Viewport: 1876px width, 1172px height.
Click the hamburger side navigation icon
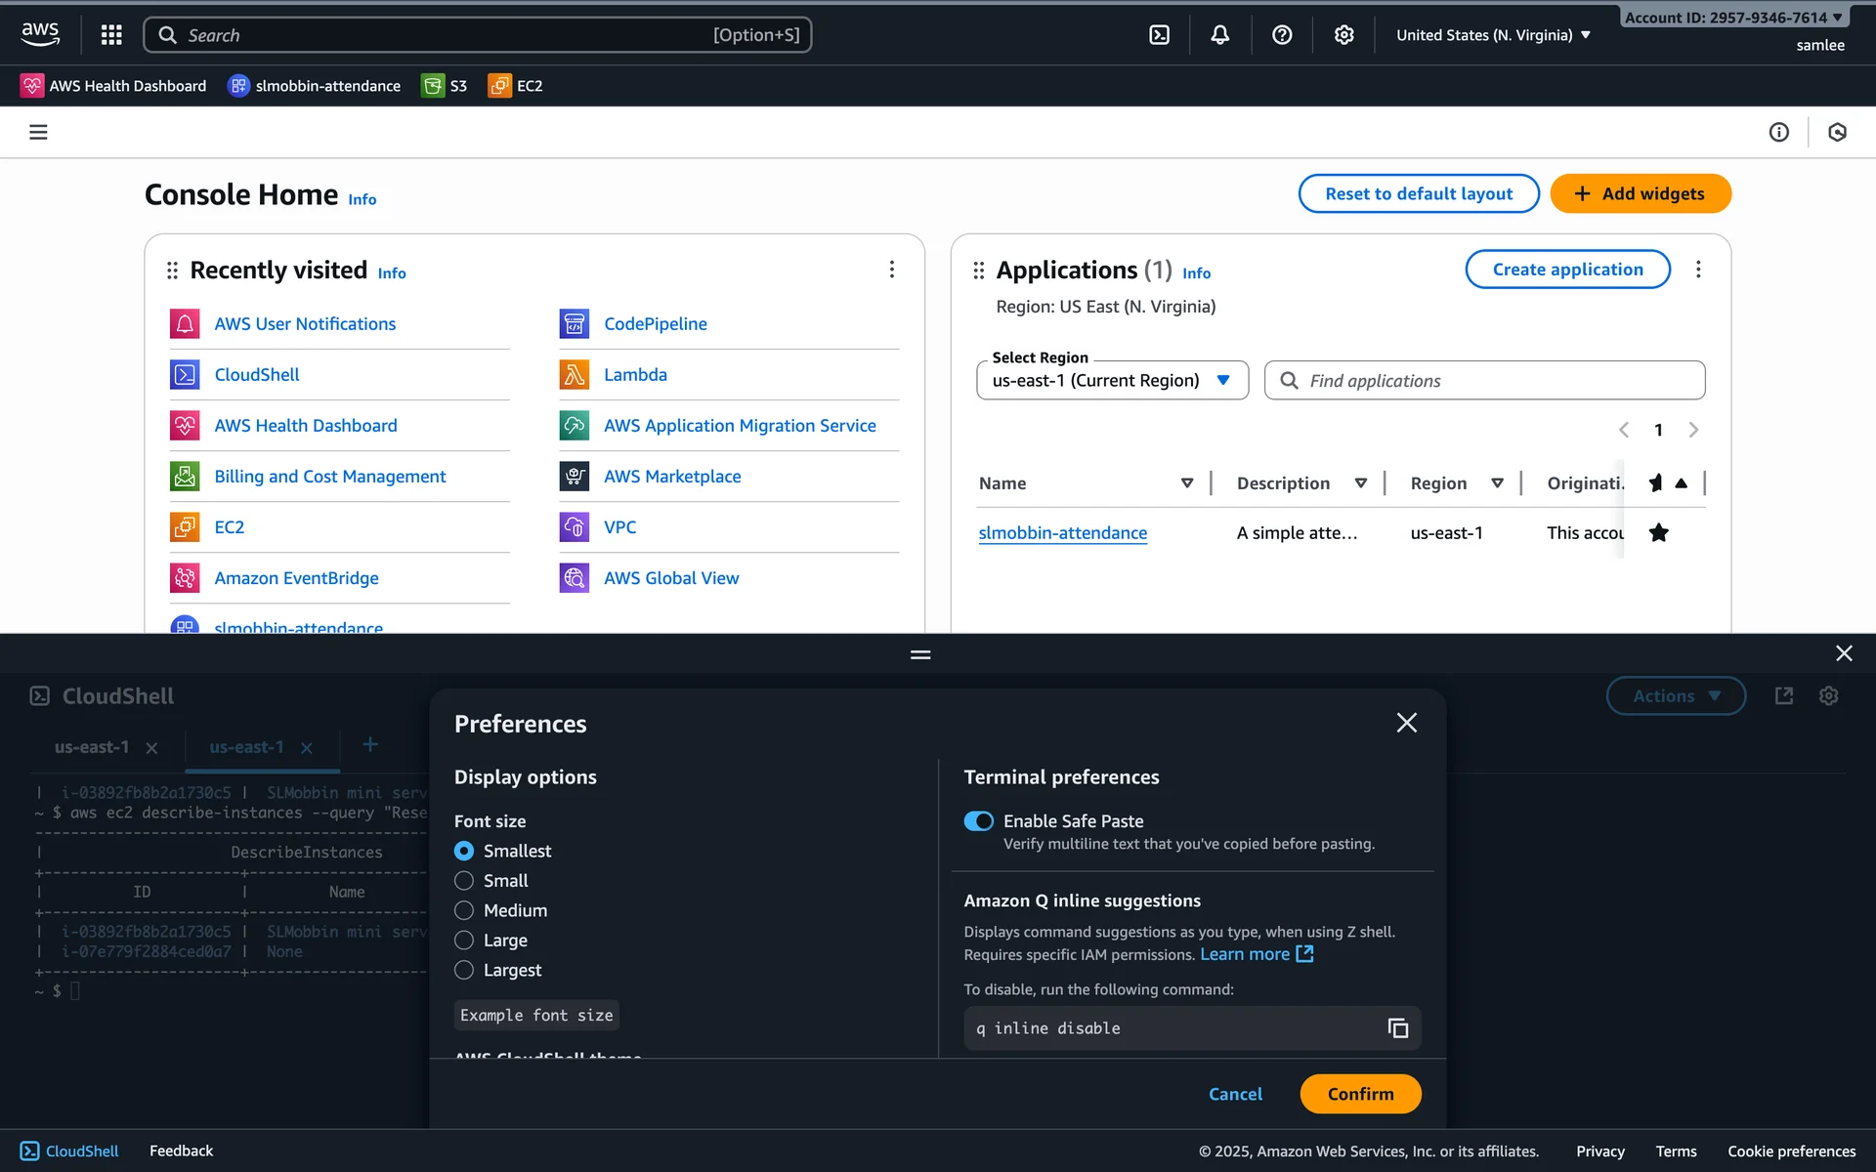click(x=38, y=132)
